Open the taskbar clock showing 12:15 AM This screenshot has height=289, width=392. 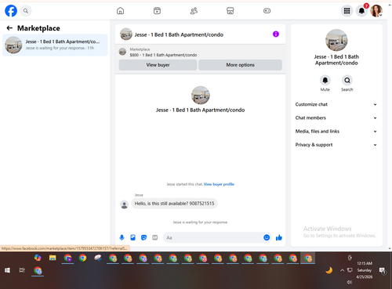click(365, 270)
